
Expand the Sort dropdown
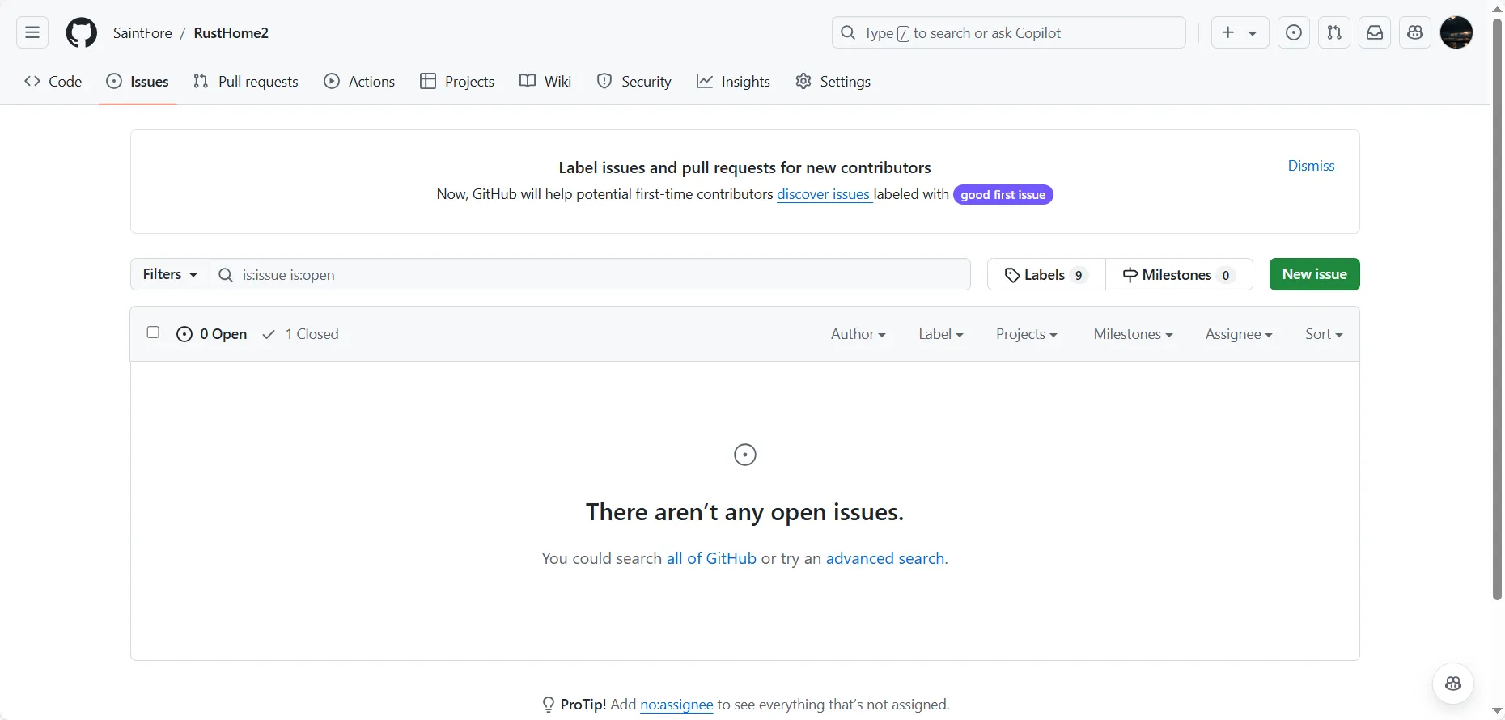click(x=1323, y=334)
